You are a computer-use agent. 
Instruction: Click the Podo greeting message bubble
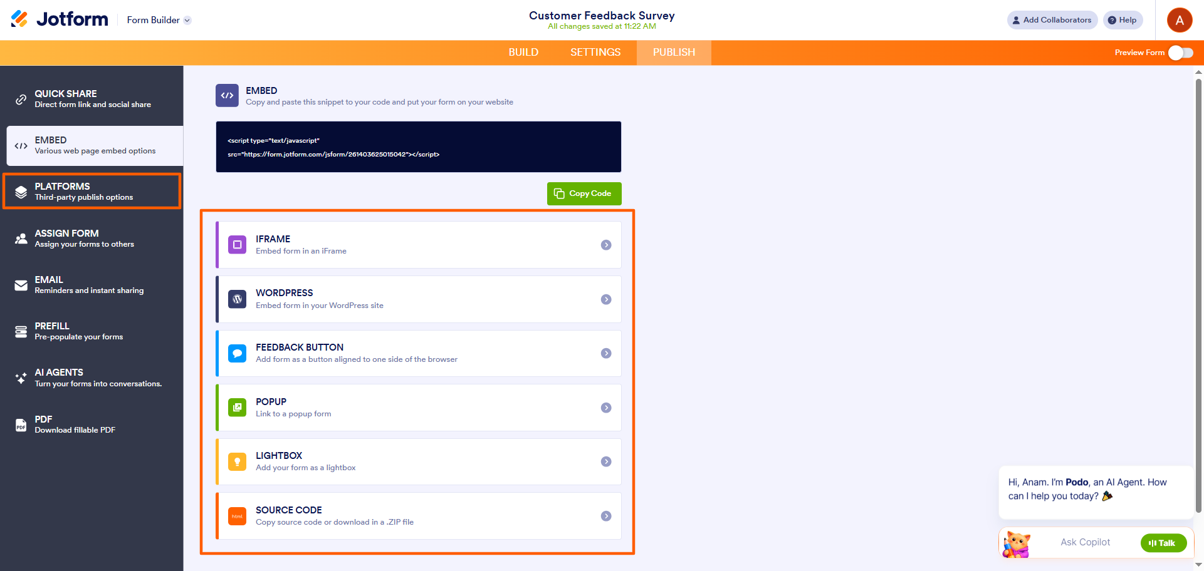pyautogui.click(x=1096, y=492)
